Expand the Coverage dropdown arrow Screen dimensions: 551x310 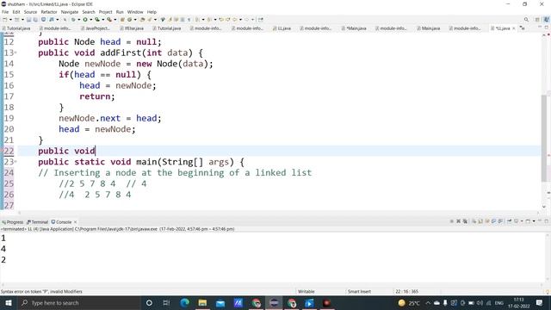pyautogui.click(x=103, y=20)
